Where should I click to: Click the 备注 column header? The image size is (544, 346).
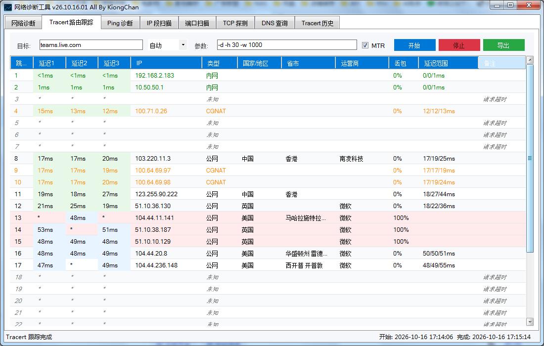501,63
